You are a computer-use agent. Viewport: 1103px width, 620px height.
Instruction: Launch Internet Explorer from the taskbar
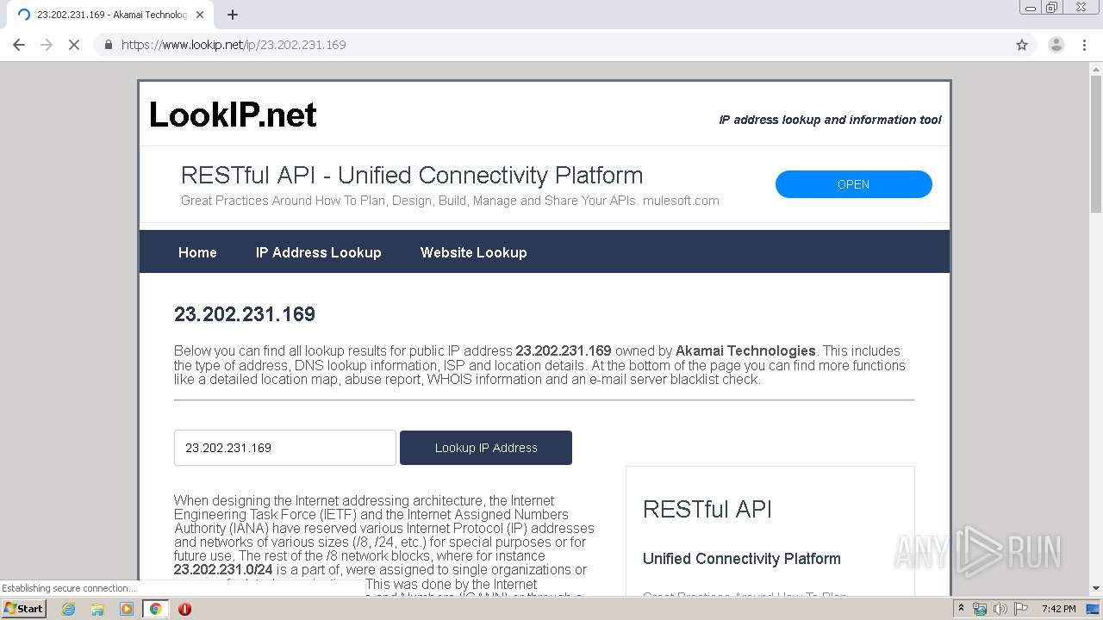pyautogui.click(x=68, y=609)
